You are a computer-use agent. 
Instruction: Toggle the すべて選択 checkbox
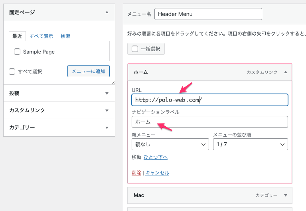pos(12,72)
